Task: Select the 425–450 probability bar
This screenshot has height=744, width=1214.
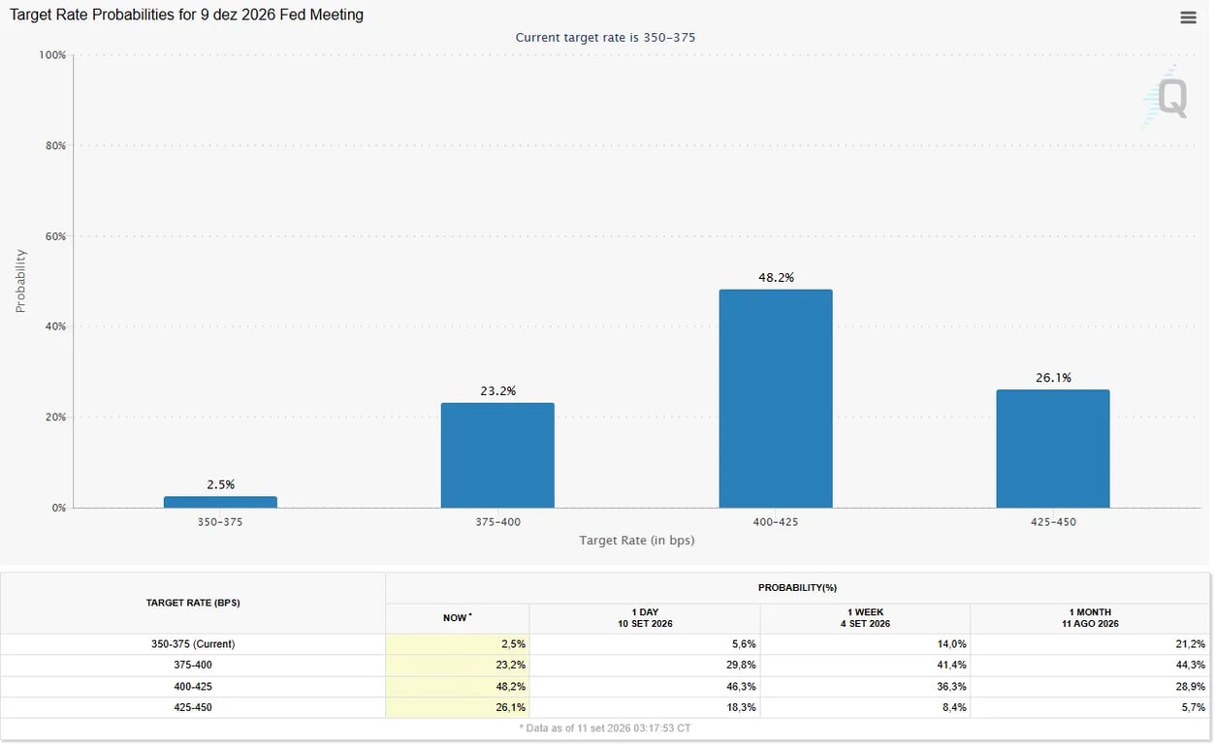Action: coord(1053,449)
